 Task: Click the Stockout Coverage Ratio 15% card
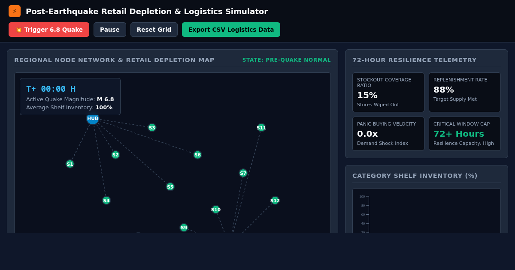(x=388, y=92)
